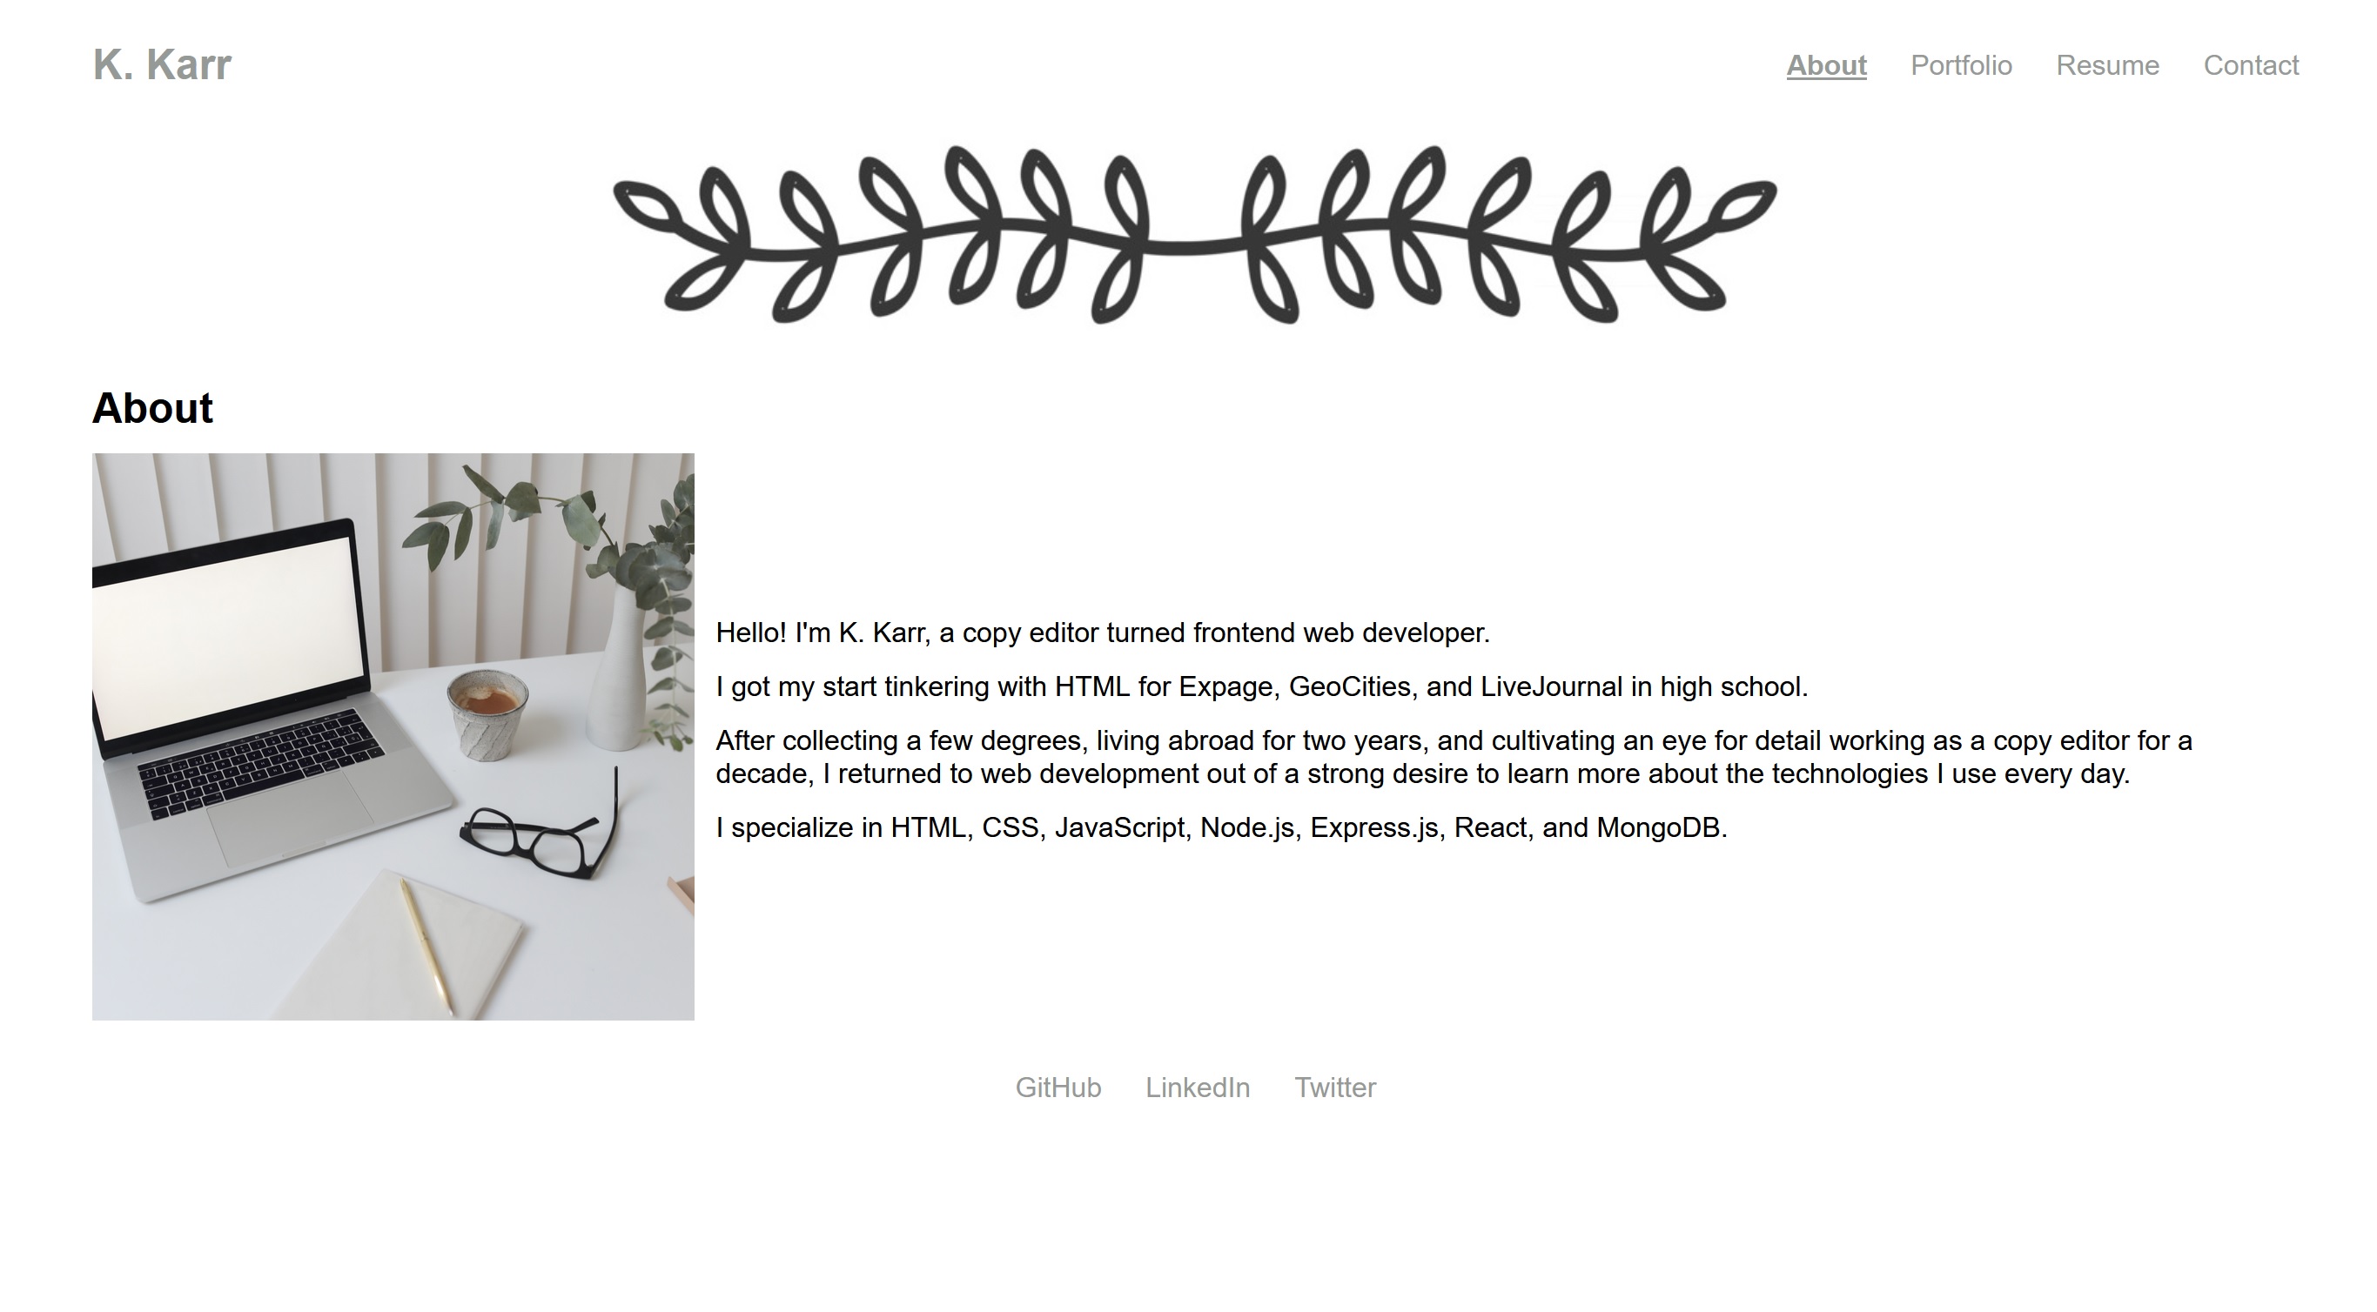The height and width of the screenshot is (1312, 2377).
Task: Click the About section heading text
Action: coord(153,409)
